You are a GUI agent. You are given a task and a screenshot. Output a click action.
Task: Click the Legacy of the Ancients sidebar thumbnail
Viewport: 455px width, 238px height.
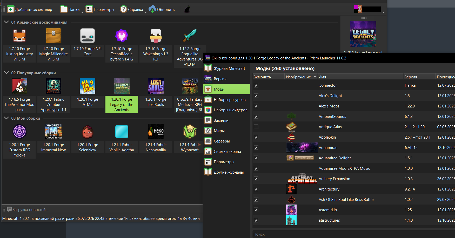click(x=363, y=34)
